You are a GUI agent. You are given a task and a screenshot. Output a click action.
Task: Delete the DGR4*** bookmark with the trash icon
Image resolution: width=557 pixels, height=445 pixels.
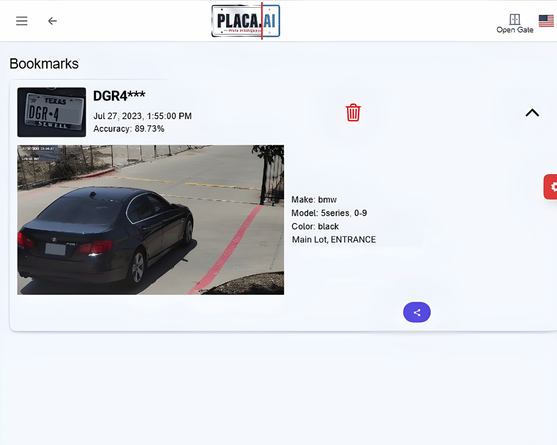(x=353, y=112)
